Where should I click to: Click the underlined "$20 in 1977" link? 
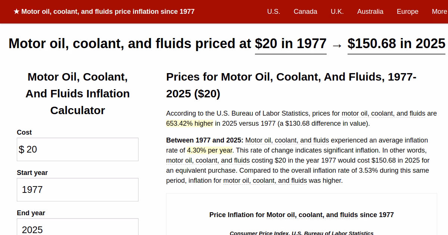coord(290,44)
